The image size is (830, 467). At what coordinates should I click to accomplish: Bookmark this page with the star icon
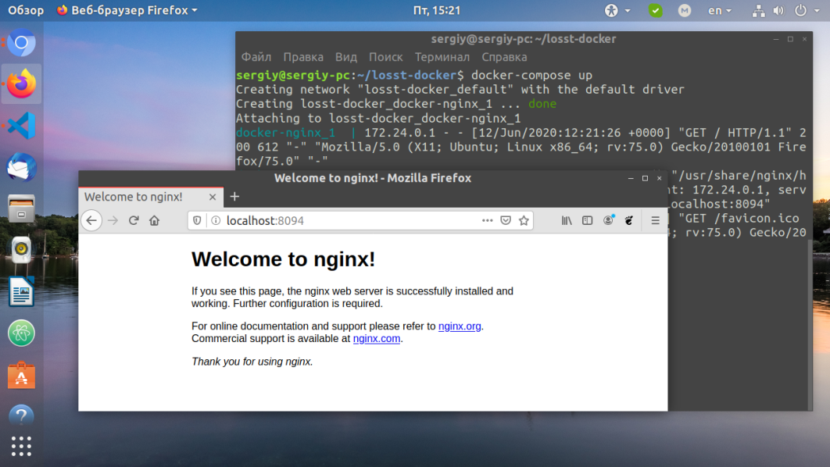[x=524, y=221]
